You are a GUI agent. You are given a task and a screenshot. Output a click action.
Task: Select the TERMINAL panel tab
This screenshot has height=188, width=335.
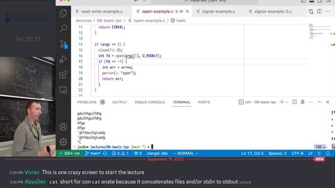coord(182,102)
